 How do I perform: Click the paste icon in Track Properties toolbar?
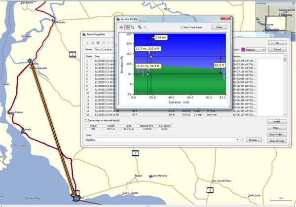tap(98, 43)
